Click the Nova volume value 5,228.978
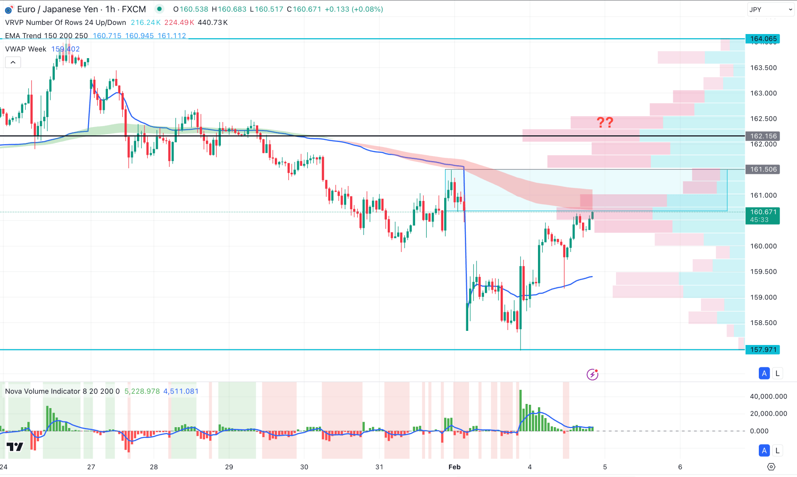This screenshot has height=477, width=797. (142, 391)
